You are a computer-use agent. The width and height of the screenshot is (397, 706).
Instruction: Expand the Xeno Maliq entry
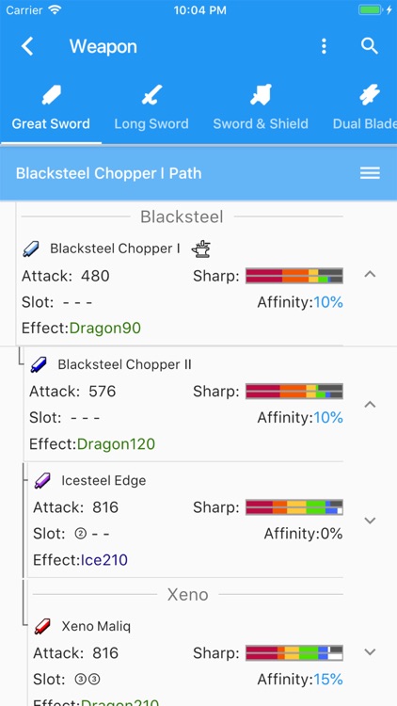tap(370, 651)
